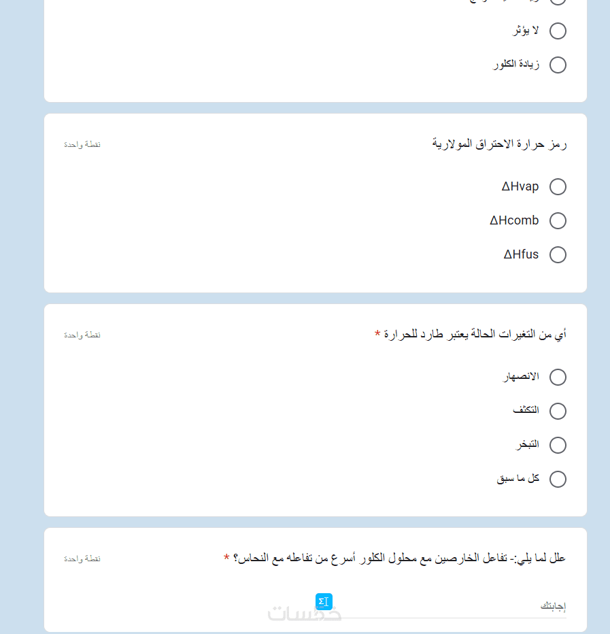Select the كل ما سبق radio option

coord(558,480)
